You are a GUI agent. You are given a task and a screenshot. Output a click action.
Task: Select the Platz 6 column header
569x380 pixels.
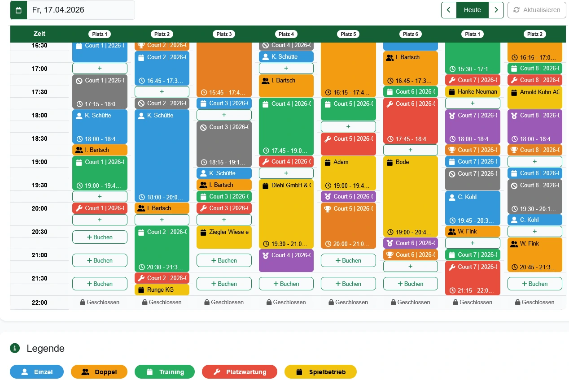pos(410,34)
